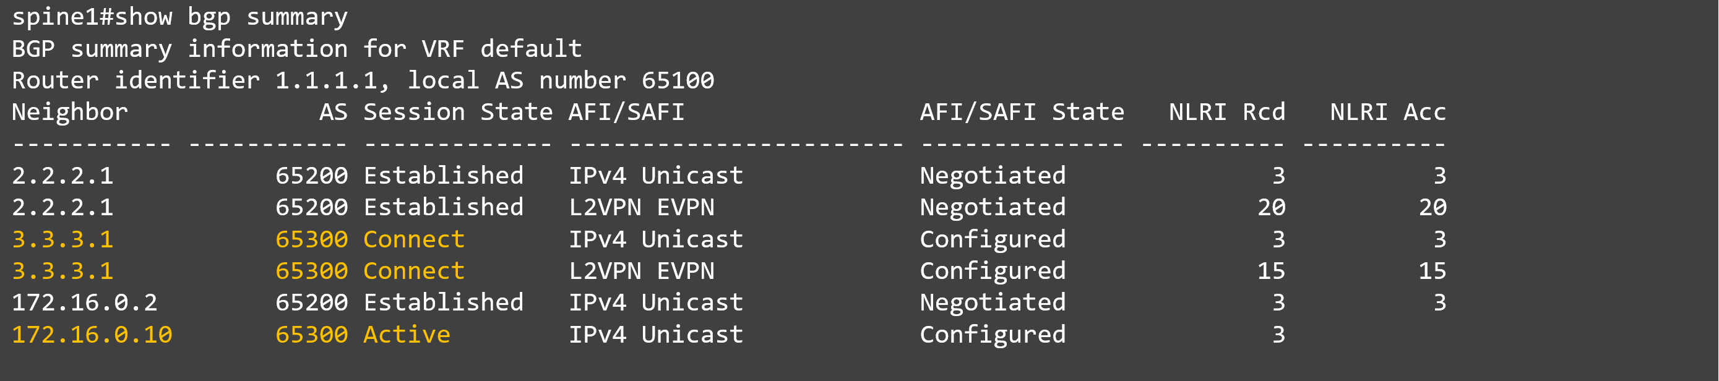
Task: Select the yellow neighbor address 172.16.0.10
Action: click(x=92, y=335)
